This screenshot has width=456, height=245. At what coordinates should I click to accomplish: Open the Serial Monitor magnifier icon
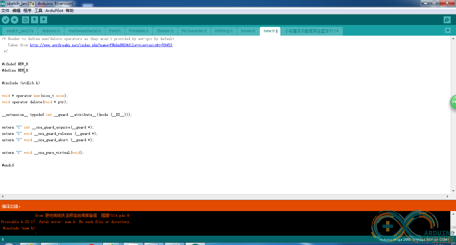coord(447,20)
